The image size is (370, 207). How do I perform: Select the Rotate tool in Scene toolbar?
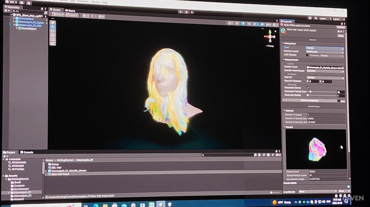point(53,31)
